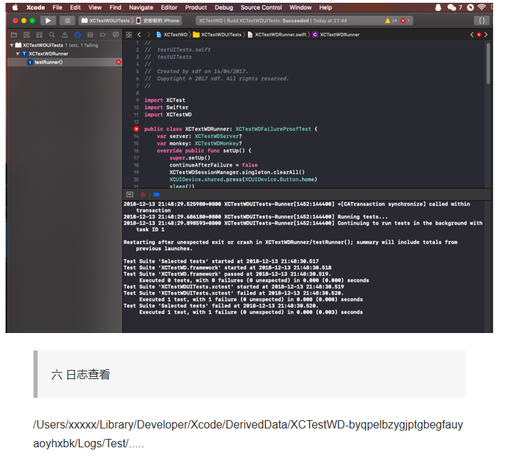Open the Debug menu
This screenshot has width=505, height=464.
224,8
